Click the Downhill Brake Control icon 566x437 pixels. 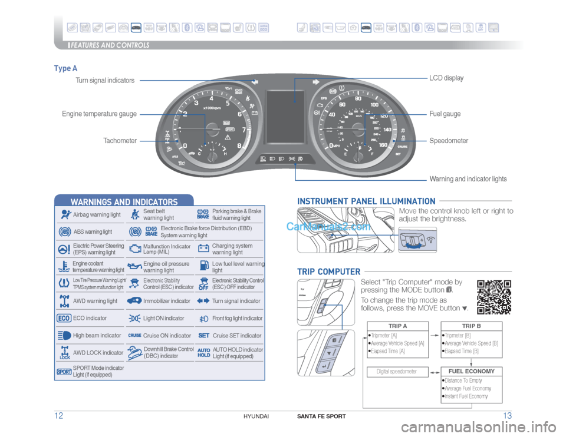[x=134, y=353]
